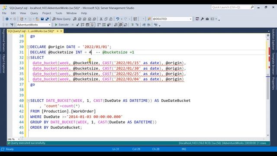Screen dimensions: 277x156
Task: Click the Navigate Backward arrow icon
Action: (x=7, y=19)
